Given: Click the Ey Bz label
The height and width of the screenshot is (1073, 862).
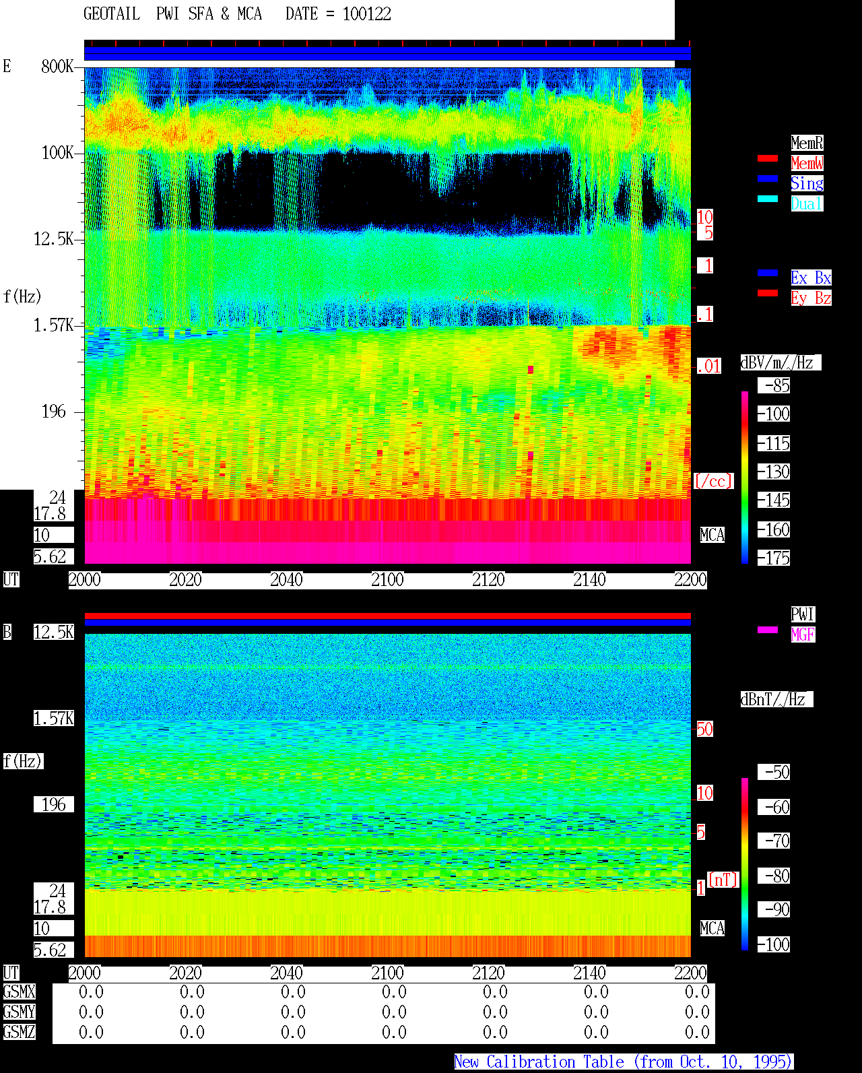Looking at the screenshot, I should pyautogui.click(x=811, y=298).
